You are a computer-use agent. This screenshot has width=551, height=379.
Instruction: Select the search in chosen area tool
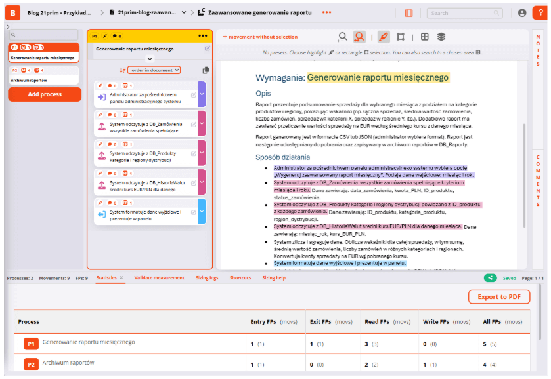point(359,37)
